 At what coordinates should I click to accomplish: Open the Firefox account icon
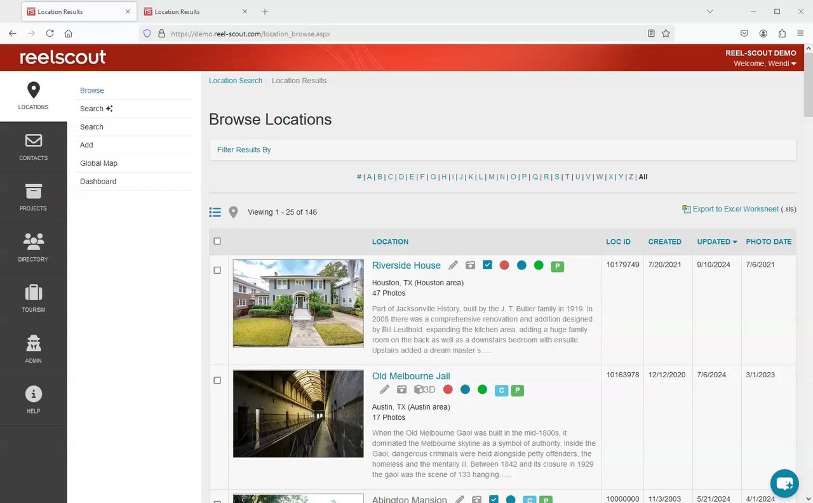pyautogui.click(x=763, y=34)
